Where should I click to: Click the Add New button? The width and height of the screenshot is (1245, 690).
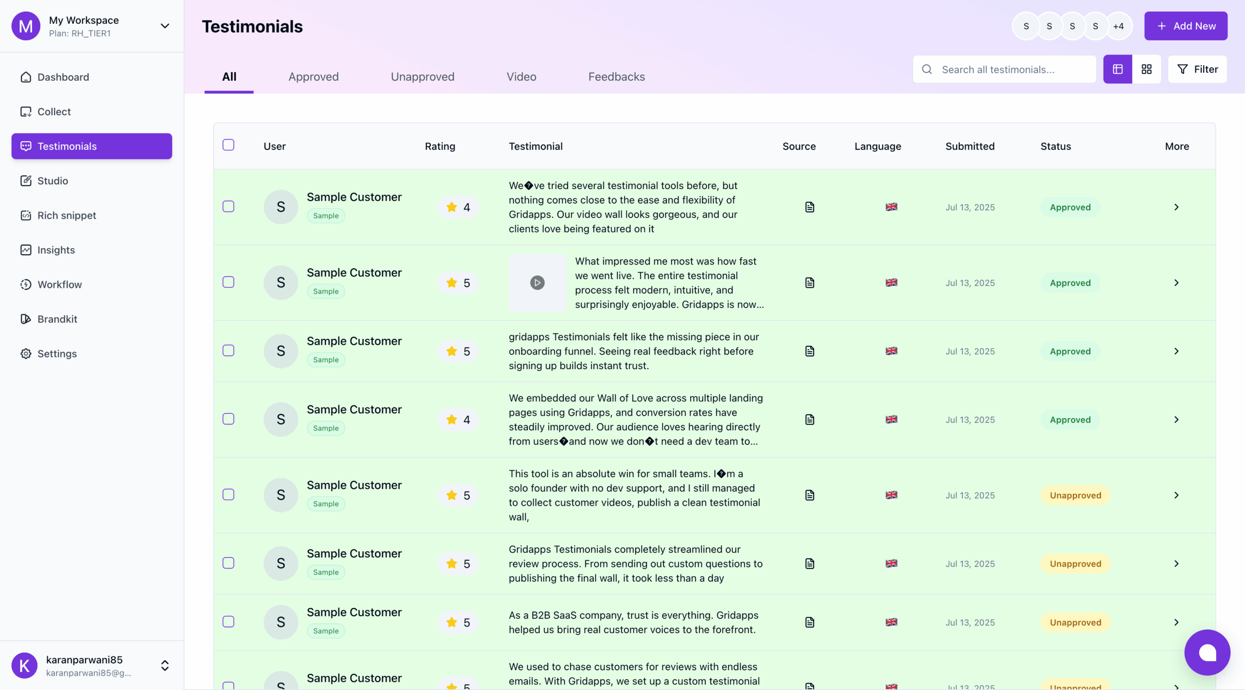(1186, 26)
